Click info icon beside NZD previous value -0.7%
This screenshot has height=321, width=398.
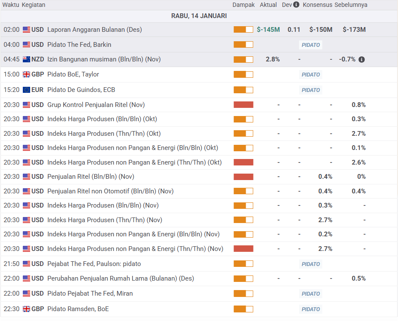[x=361, y=59]
